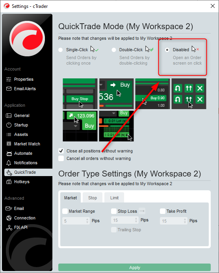Click the Notifications bell icon
The height and width of the screenshot is (273, 219).
coord(9,163)
